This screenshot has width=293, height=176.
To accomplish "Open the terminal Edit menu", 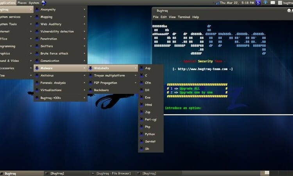I will coord(164,17).
